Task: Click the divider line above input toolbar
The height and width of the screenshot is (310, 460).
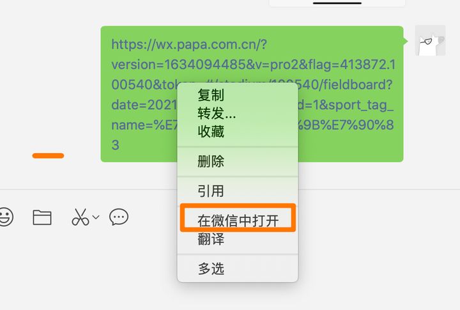Action: [x=88, y=190]
